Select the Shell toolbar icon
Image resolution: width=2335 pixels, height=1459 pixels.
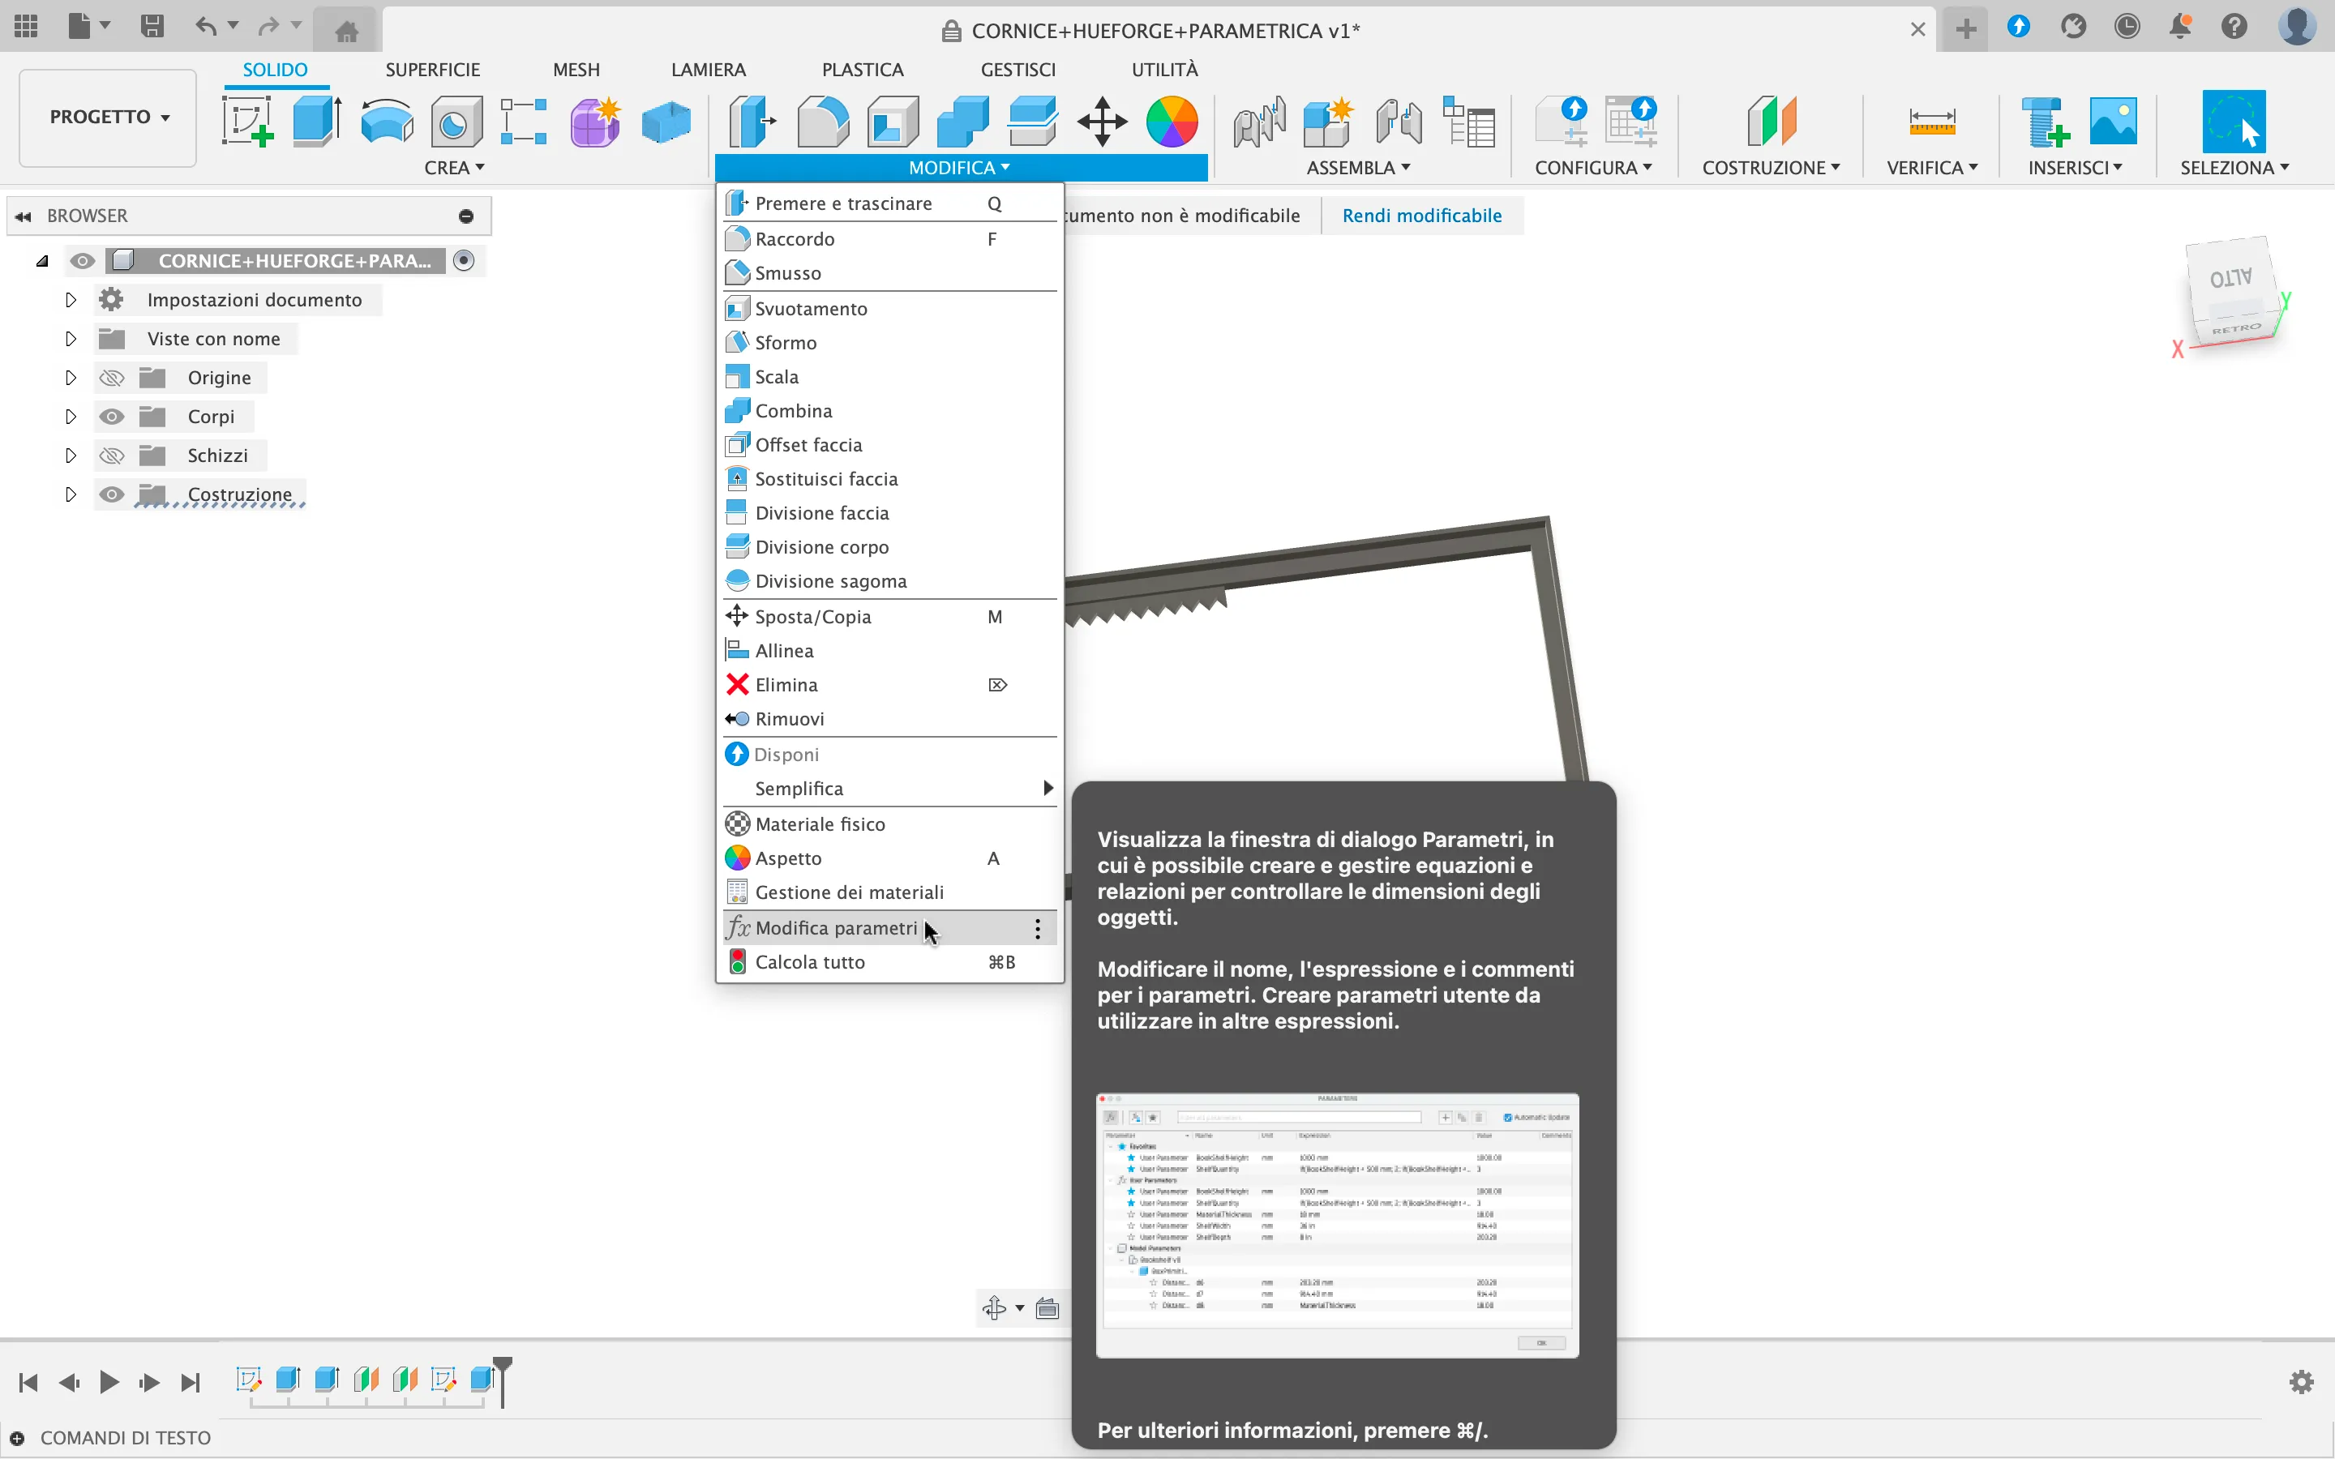893,122
